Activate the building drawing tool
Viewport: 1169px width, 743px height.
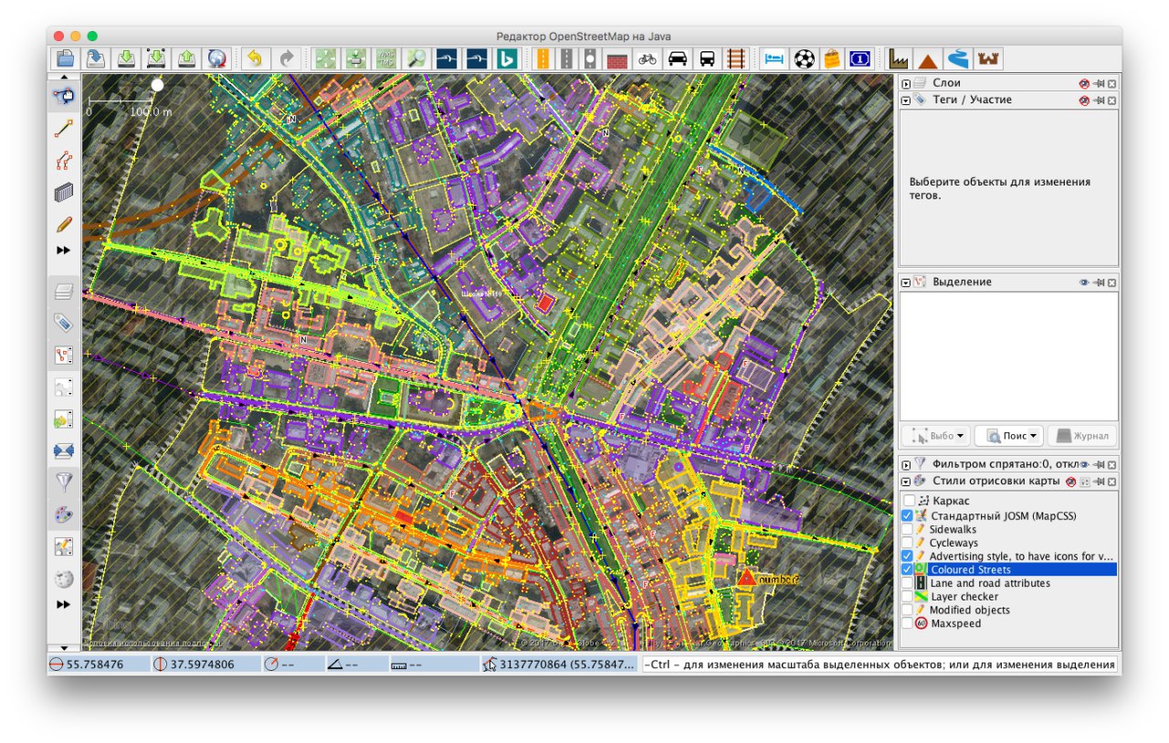64,193
